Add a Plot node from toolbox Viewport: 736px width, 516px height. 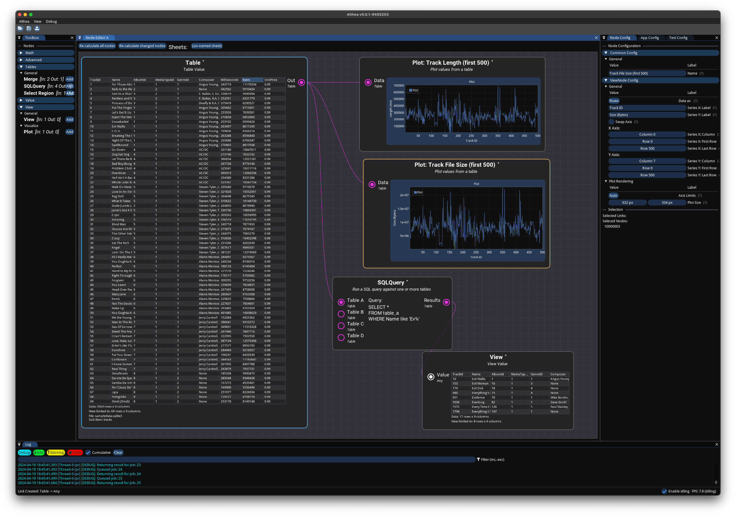69,132
